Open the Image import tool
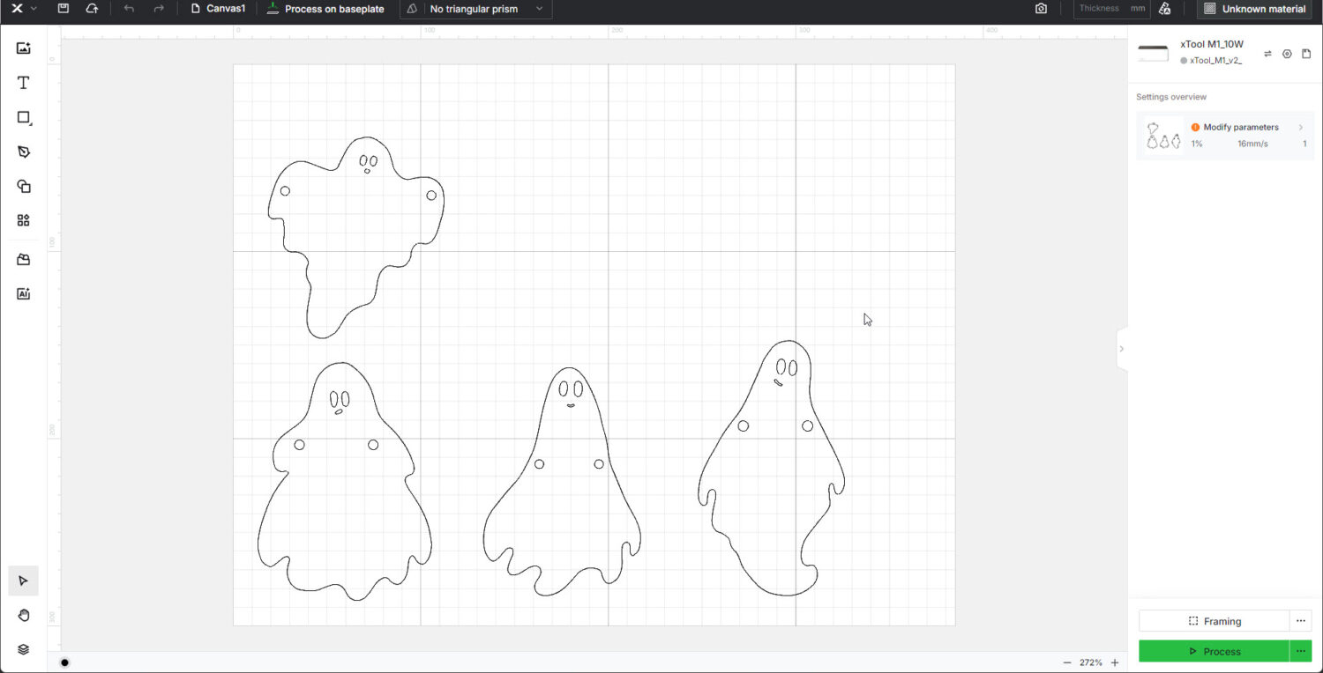 tap(23, 48)
